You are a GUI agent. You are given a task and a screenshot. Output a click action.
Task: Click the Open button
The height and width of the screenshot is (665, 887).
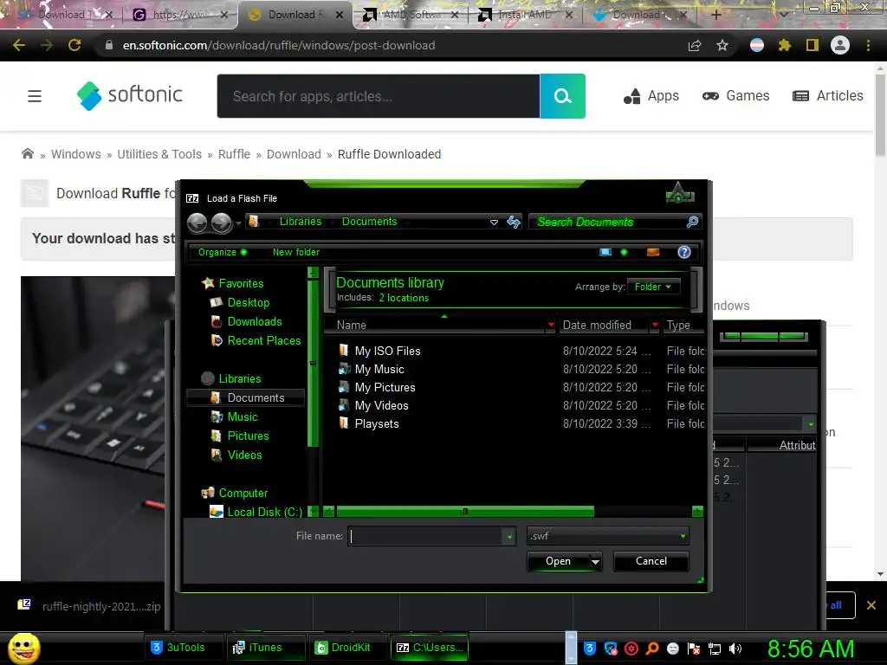click(x=558, y=561)
